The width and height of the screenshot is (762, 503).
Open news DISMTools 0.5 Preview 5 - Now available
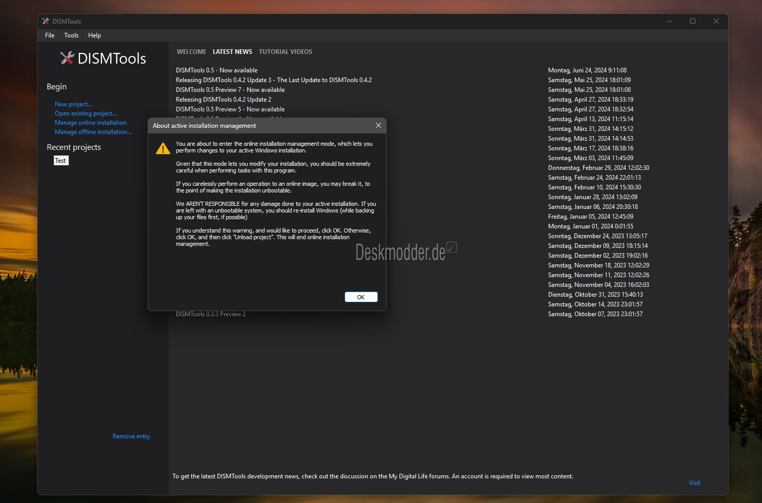click(230, 109)
